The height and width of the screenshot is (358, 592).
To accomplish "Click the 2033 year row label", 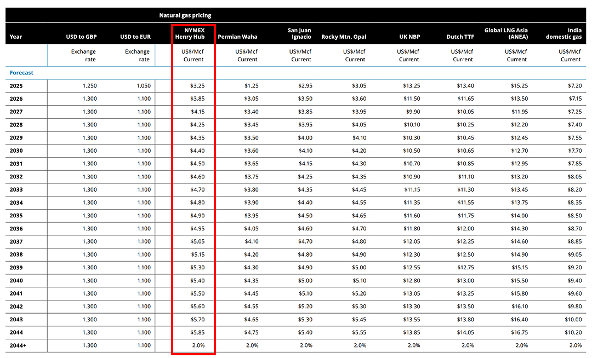I will coord(16,190).
